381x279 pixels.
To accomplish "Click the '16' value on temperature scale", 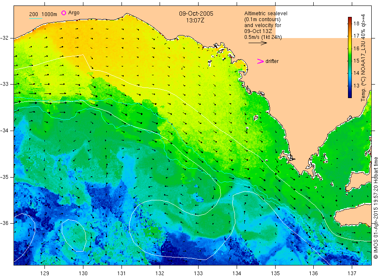I will click(356, 49).
